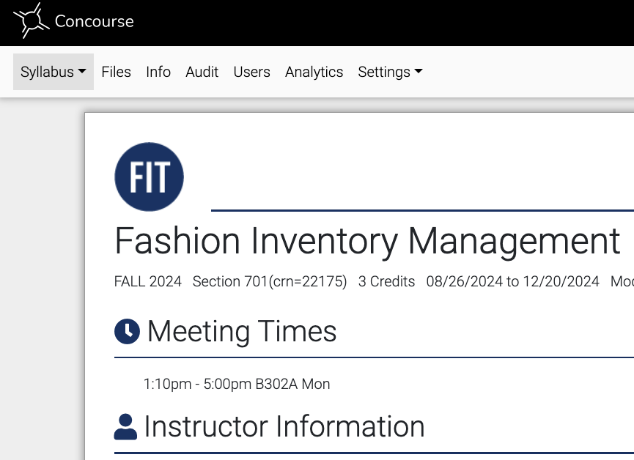Screen dimensions: 634x460
Task: Click the FALL 2024 term label
Action: pyautogui.click(x=148, y=281)
